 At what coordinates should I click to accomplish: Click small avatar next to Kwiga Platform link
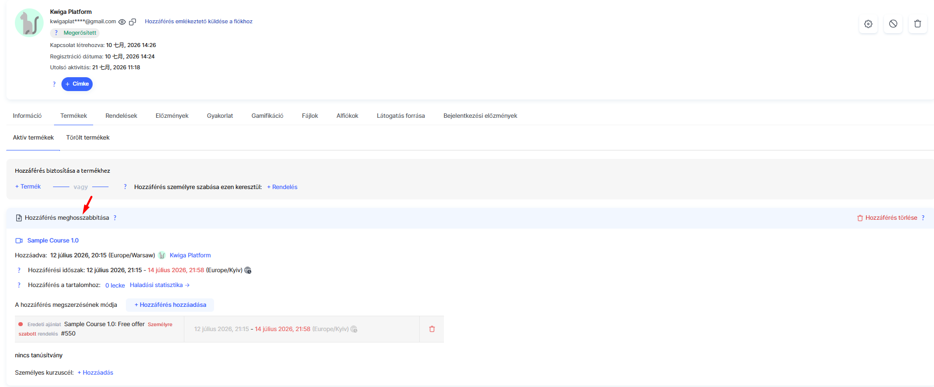click(x=162, y=255)
